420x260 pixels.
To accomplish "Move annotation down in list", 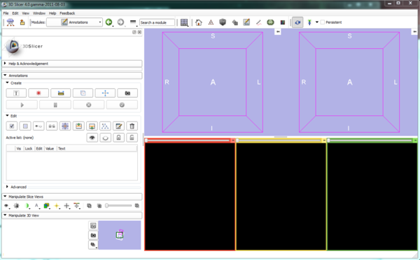I will [x=92, y=126].
